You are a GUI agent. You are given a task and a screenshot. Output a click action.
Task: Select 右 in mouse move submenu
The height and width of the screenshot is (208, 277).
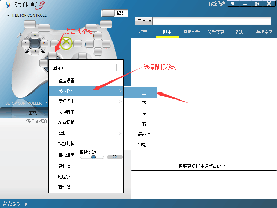(140, 124)
